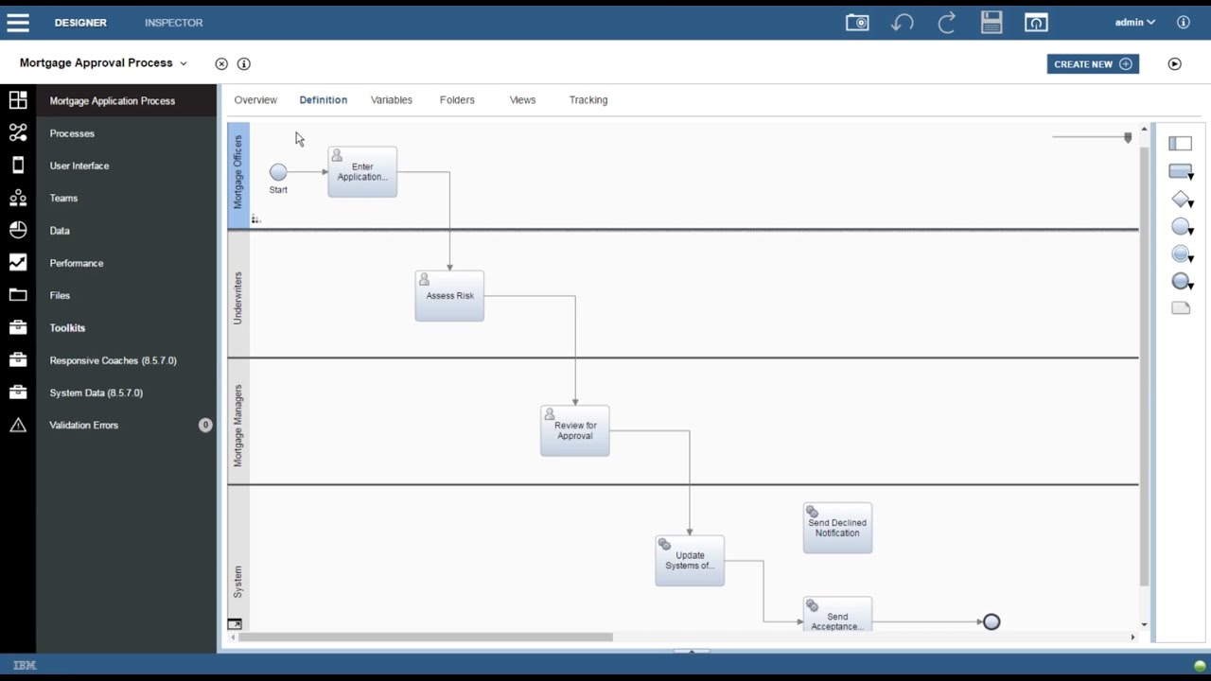The image size is (1211, 681).
Task: Select the Enter Application activity
Action: click(x=362, y=171)
